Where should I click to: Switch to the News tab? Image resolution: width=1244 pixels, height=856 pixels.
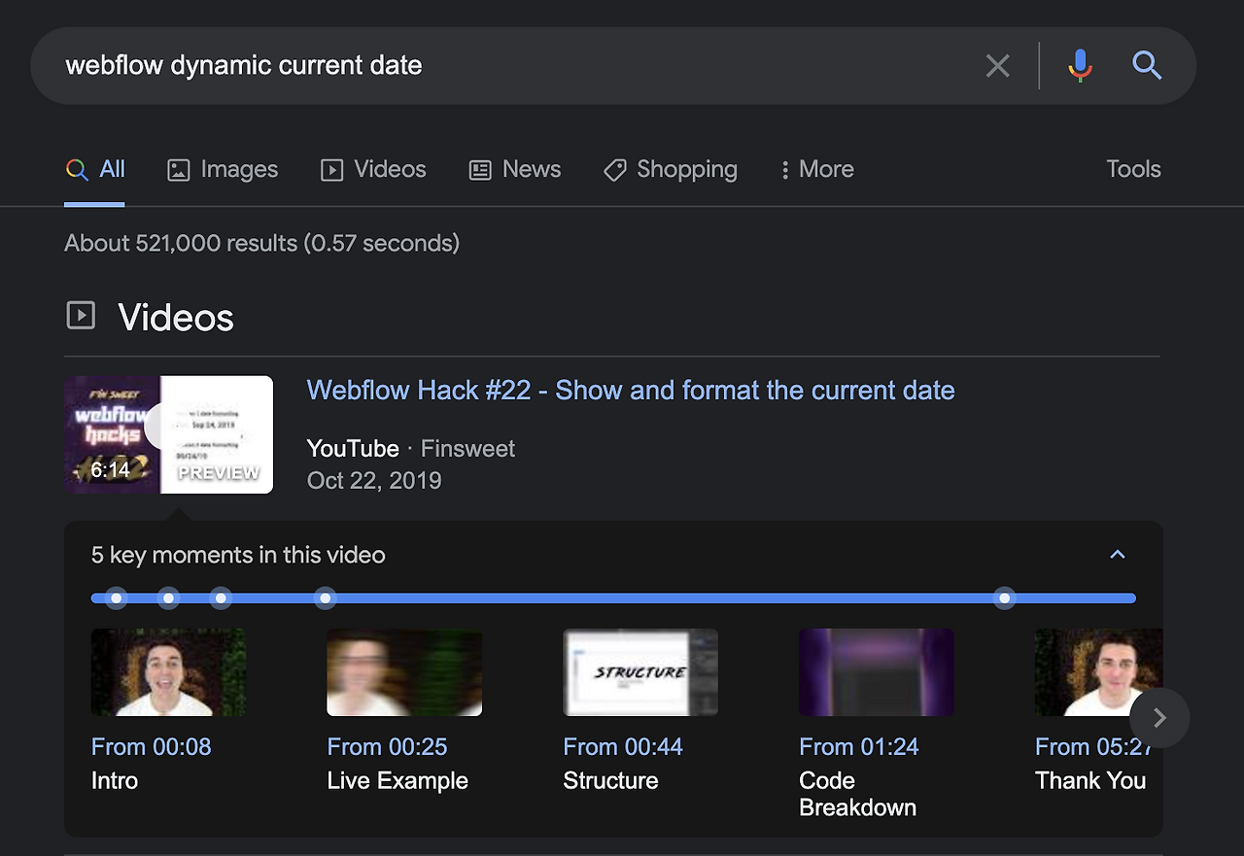click(515, 169)
